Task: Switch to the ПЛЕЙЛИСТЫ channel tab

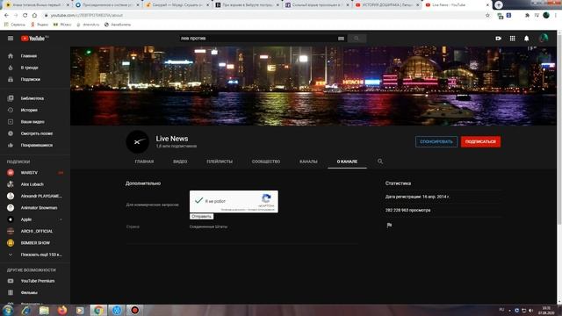Action: click(x=220, y=162)
